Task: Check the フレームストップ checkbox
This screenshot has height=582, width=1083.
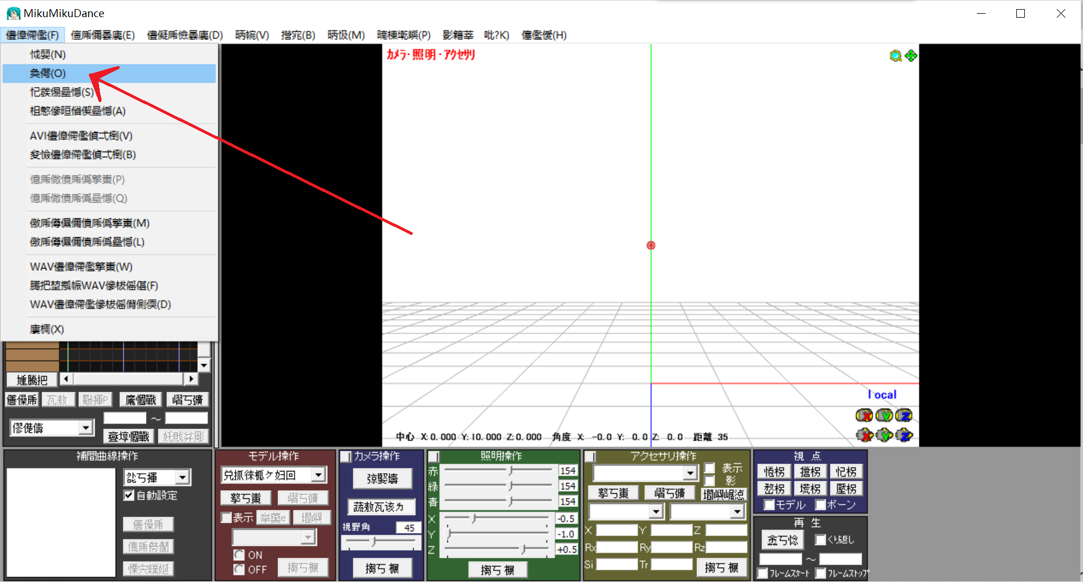Action: click(x=821, y=573)
